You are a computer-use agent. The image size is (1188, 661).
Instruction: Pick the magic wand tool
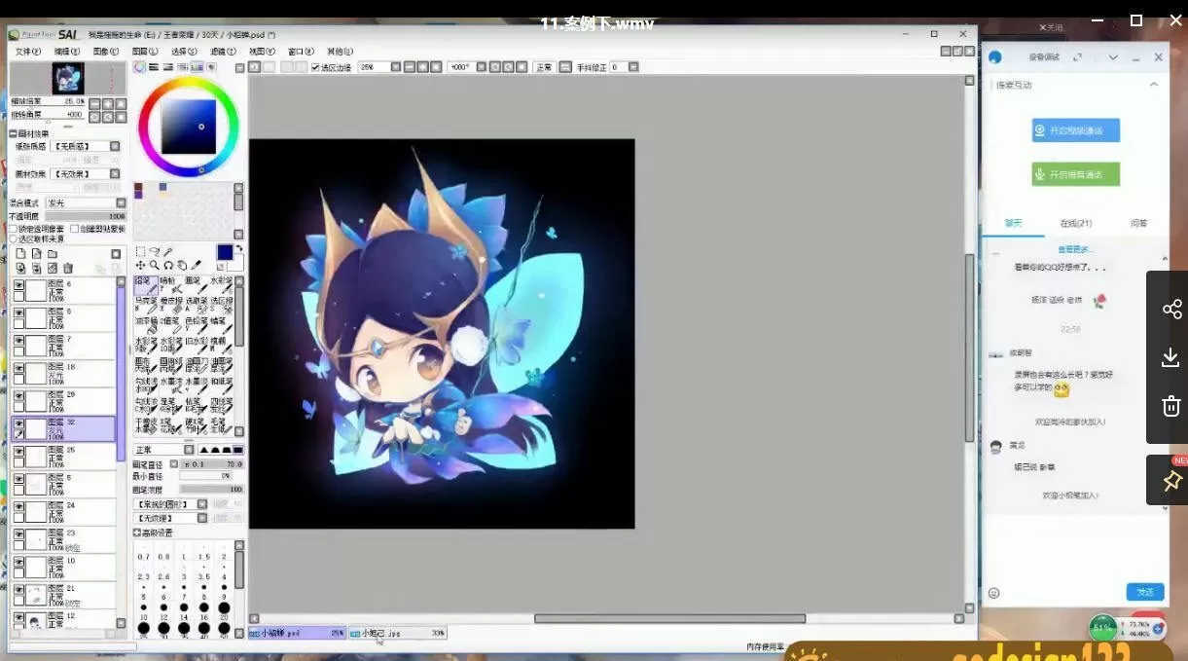(x=167, y=252)
